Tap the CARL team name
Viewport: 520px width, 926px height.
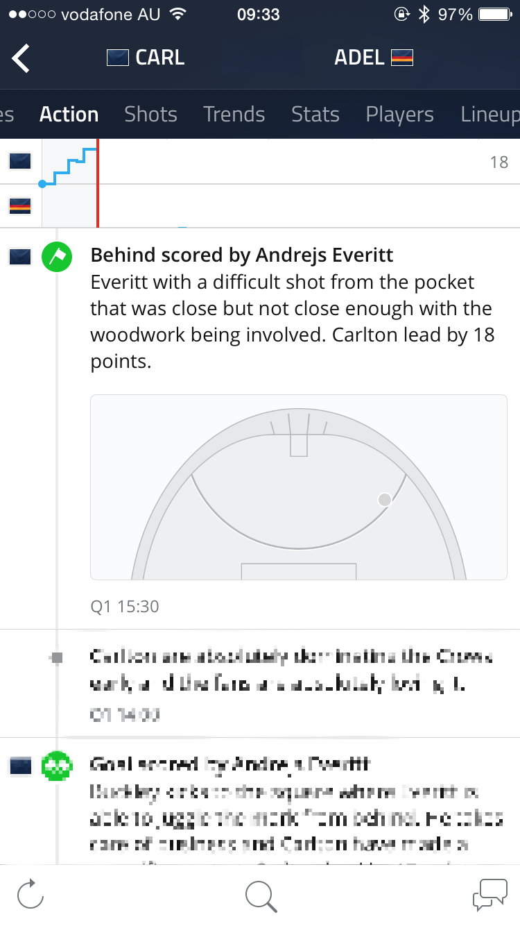(160, 58)
